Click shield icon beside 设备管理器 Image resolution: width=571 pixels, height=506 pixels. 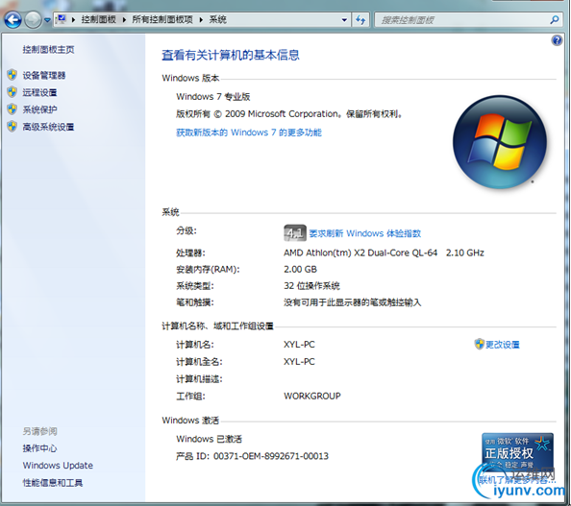pyautogui.click(x=12, y=75)
